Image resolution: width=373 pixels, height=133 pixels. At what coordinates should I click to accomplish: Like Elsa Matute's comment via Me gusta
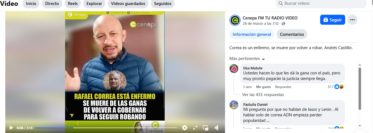pyautogui.click(x=263, y=87)
